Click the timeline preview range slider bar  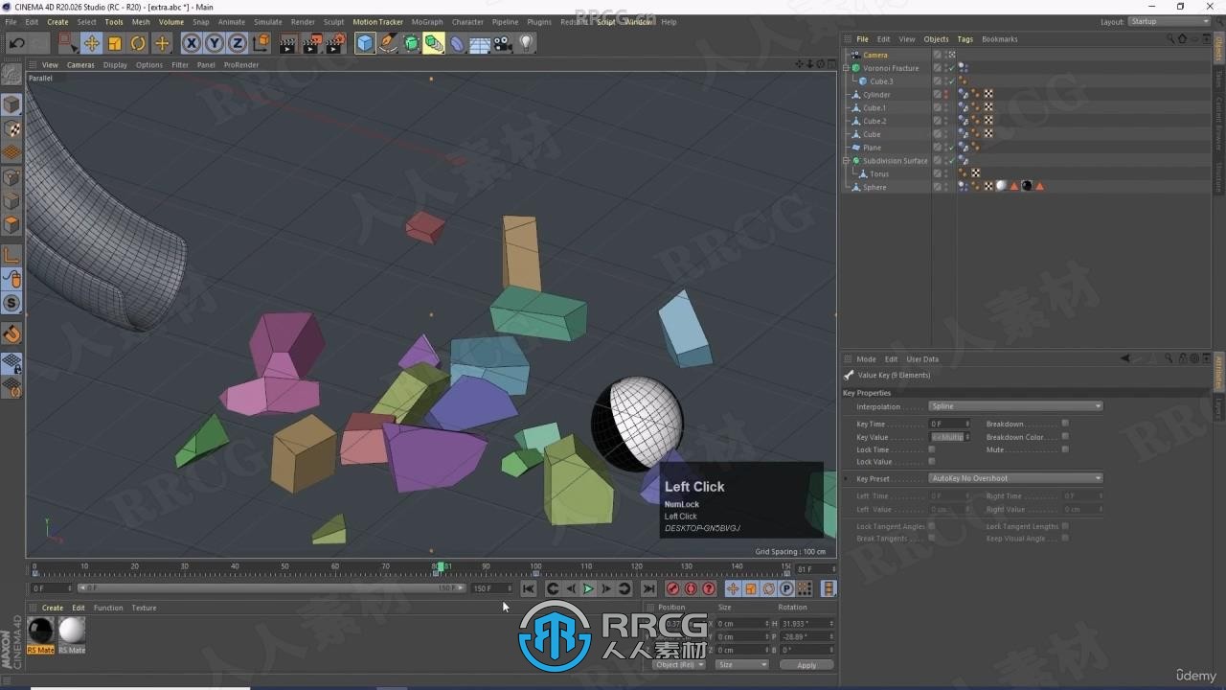click(x=273, y=588)
